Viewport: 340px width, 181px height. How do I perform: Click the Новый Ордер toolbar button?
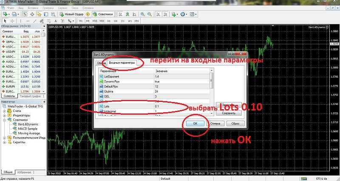point(72,14)
